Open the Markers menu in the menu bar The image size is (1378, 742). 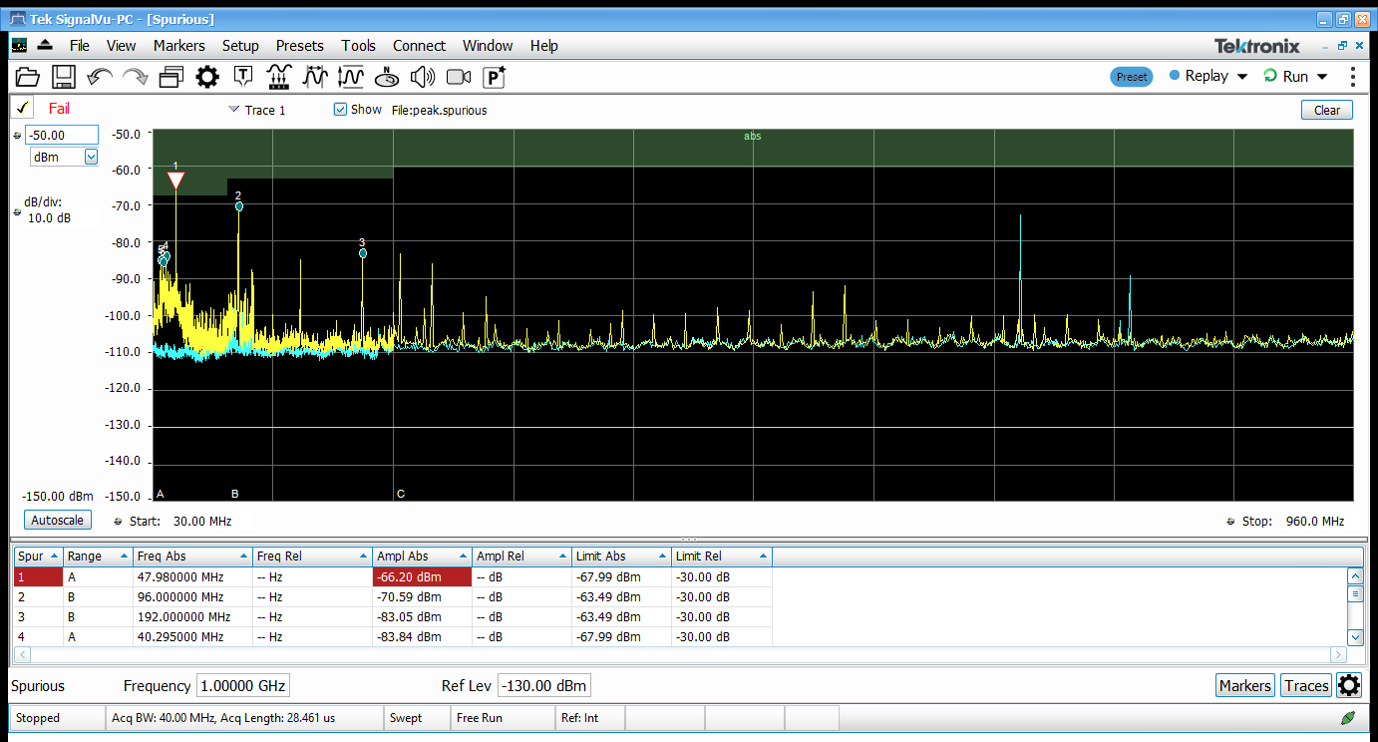coord(179,45)
